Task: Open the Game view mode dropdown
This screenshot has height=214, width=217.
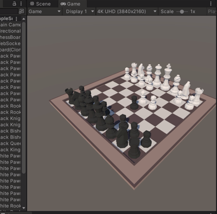Action: click(x=44, y=11)
